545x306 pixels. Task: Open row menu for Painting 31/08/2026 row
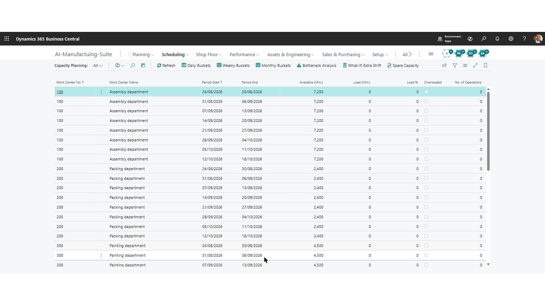coord(101,255)
